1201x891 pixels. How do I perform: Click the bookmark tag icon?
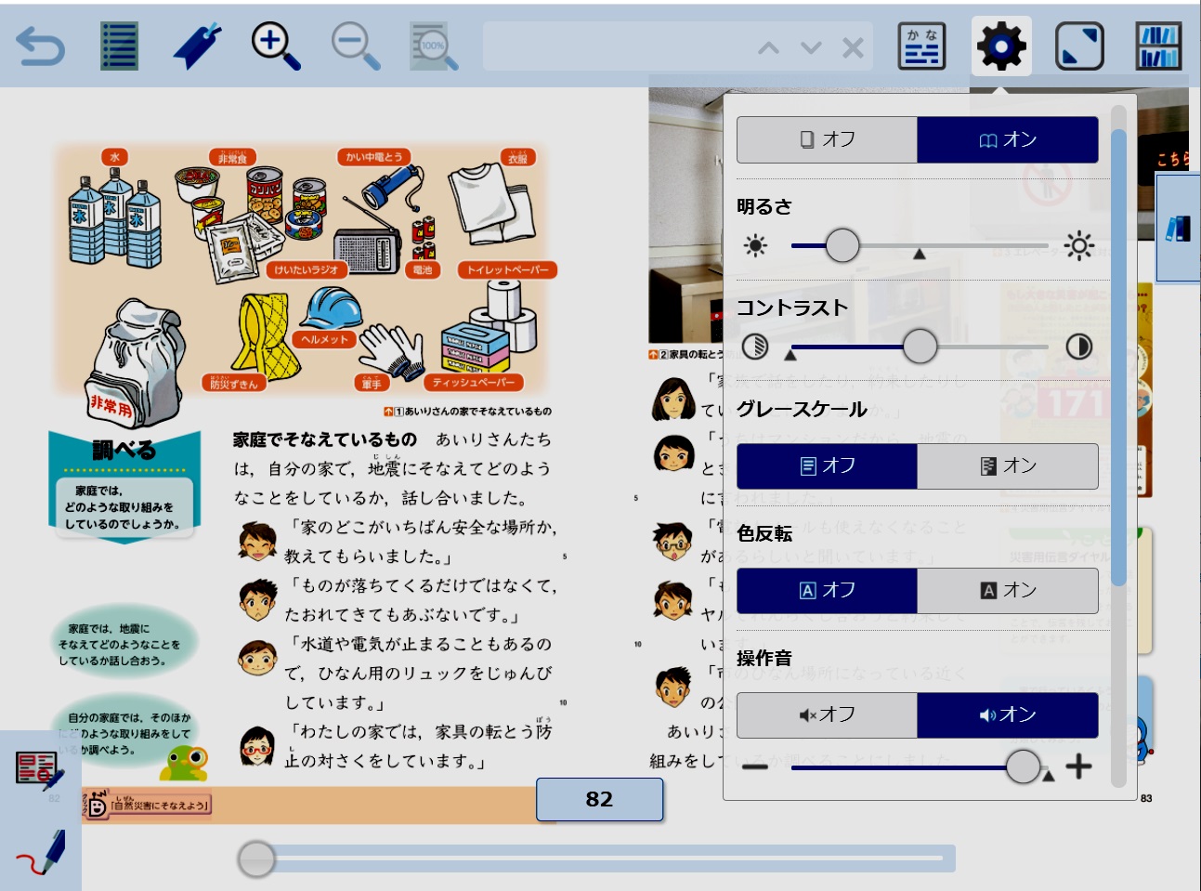pos(197,46)
